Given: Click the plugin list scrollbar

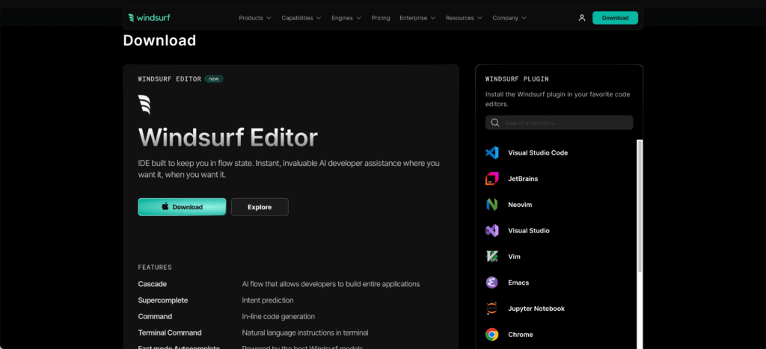Looking at the screenshot, I should click(640, 206).
